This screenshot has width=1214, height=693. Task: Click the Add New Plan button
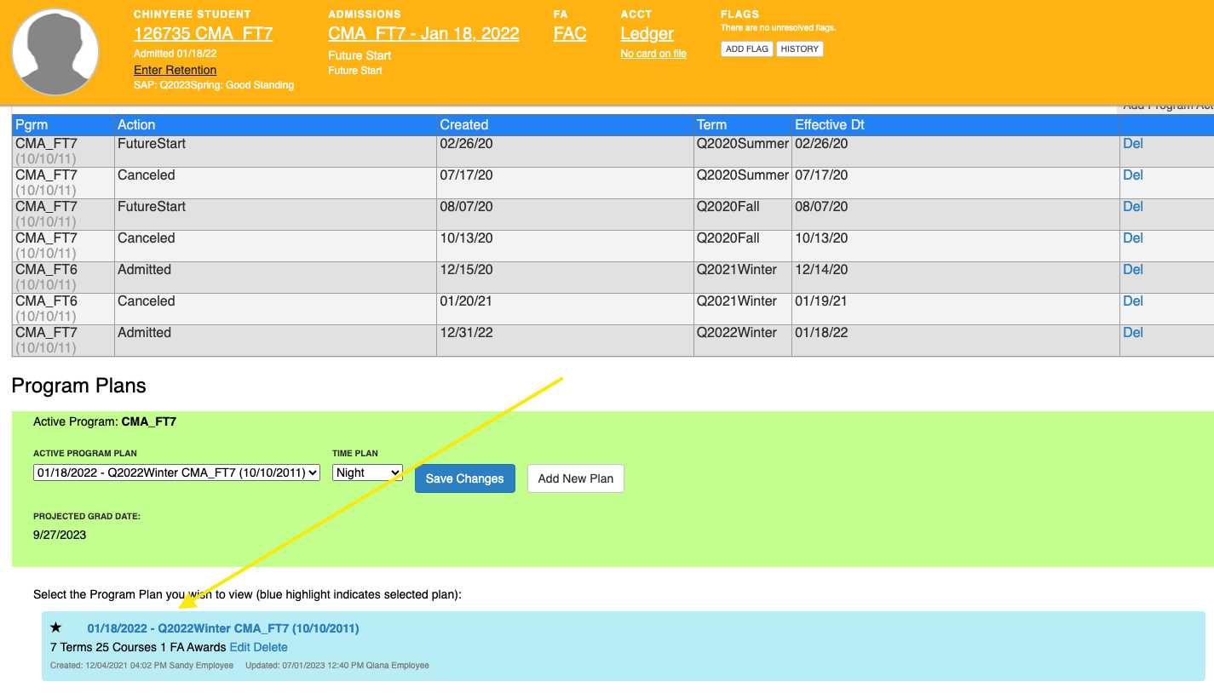point(575,478)
